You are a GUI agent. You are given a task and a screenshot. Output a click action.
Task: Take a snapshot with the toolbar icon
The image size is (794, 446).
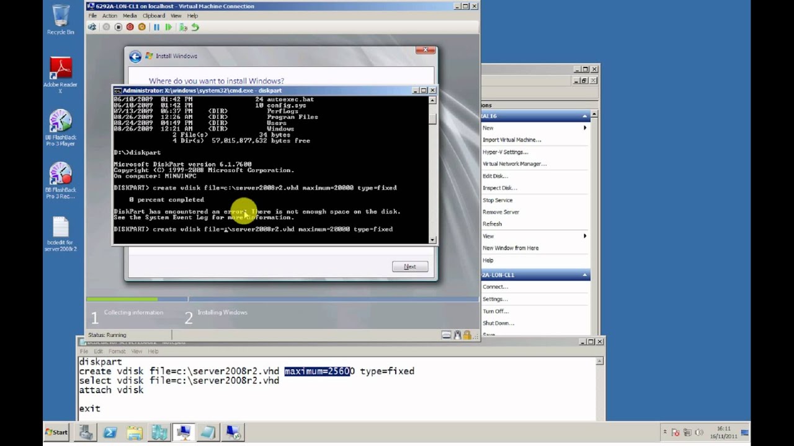click(x=183, y=27)
